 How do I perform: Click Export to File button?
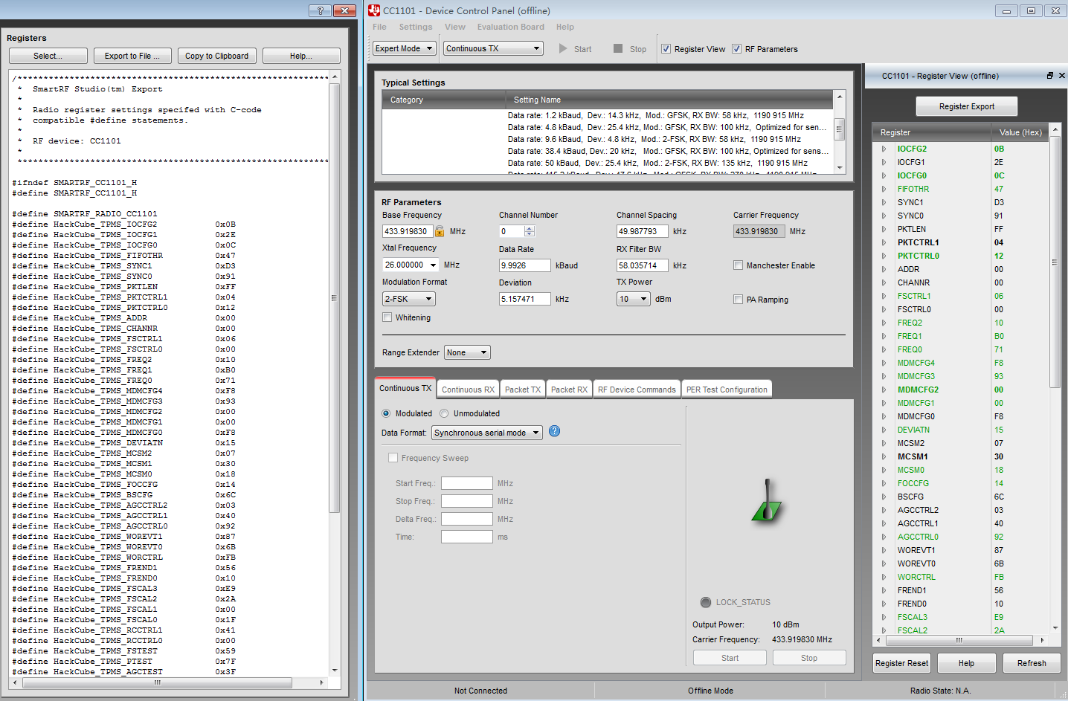[132, 56]
